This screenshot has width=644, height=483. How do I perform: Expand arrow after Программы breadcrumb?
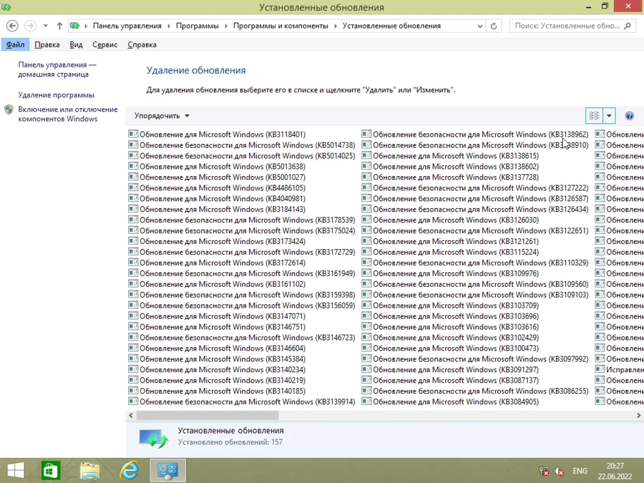(x=226, y=26)
